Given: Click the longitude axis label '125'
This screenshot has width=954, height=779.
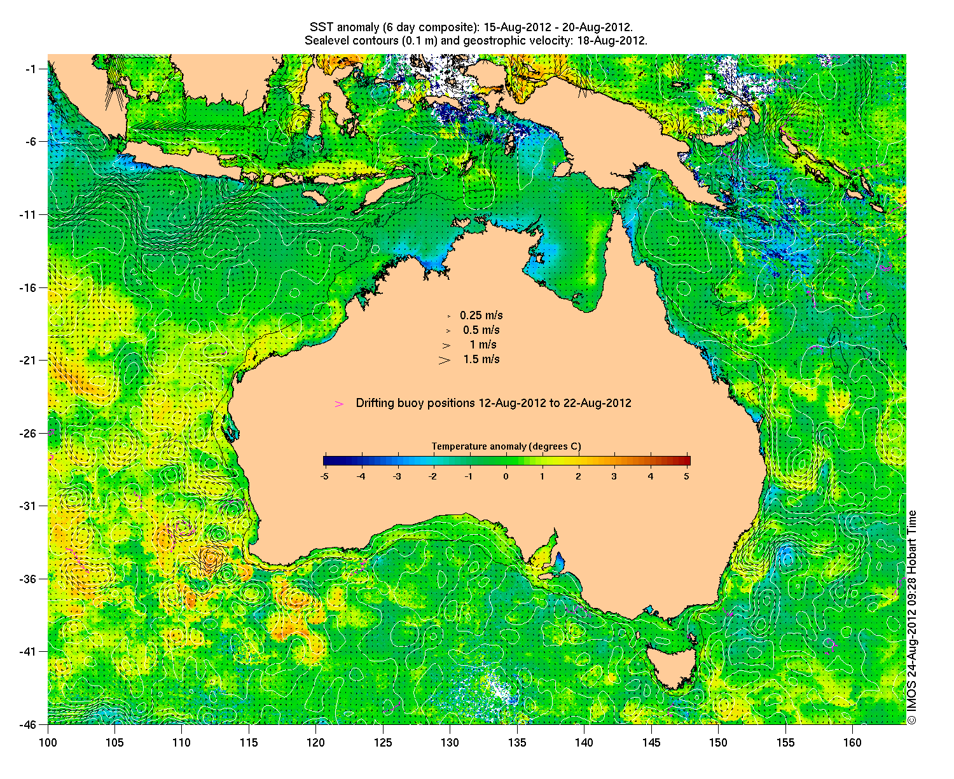Looking at the screenshot, I should pos(383,743).
